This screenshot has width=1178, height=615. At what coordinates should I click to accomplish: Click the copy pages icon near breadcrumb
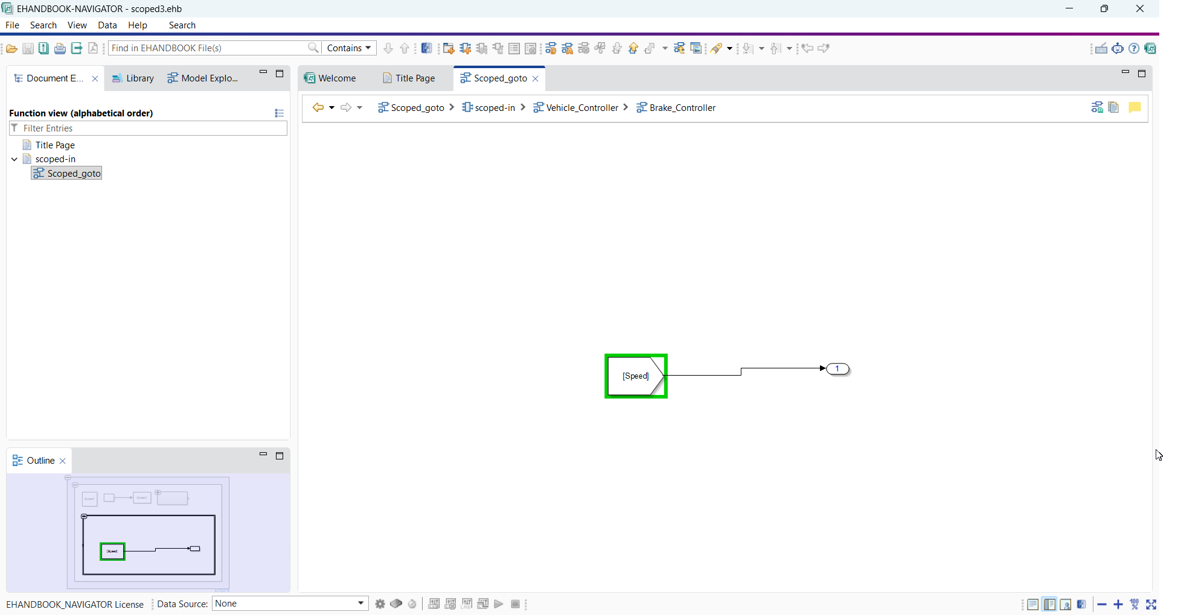[1114, 107]
